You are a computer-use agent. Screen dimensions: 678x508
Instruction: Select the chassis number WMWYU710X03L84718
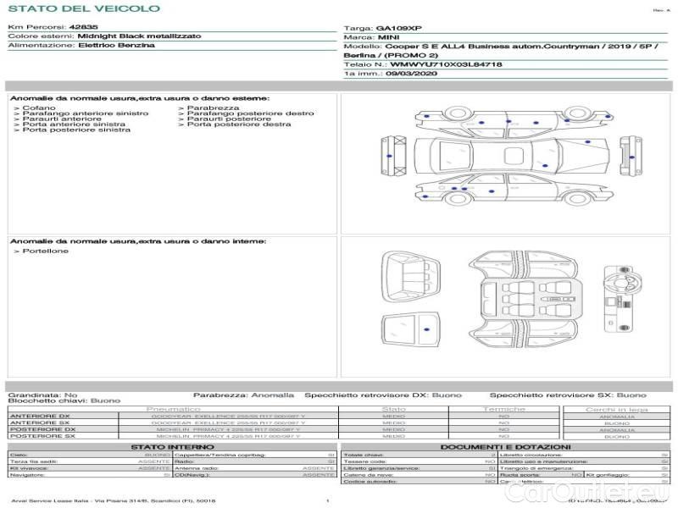coord(447,65)
